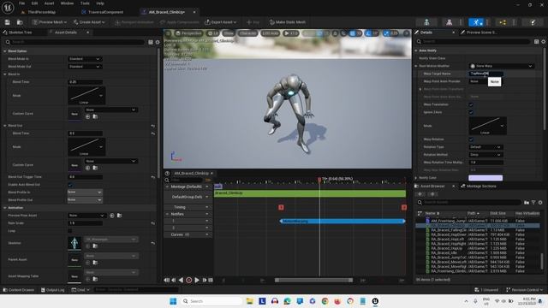Click the Notify Color swatch
This screenshot has width=548, height=308.
[x=485, y=178]
